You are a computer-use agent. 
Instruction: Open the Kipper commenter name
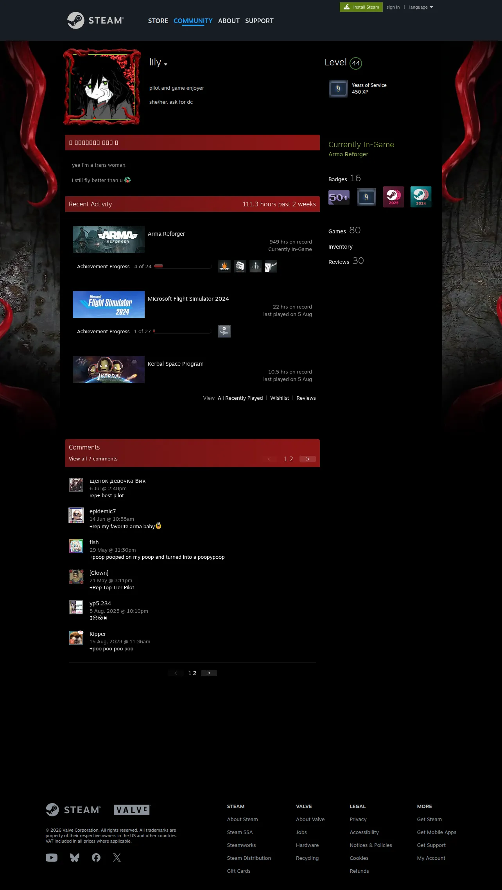[x=98, y=634]
